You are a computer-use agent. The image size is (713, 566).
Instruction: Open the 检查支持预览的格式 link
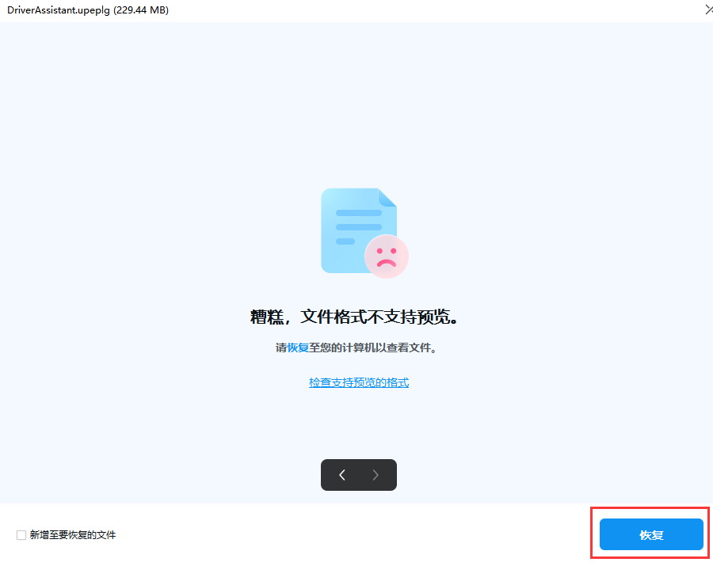(358, 382)
